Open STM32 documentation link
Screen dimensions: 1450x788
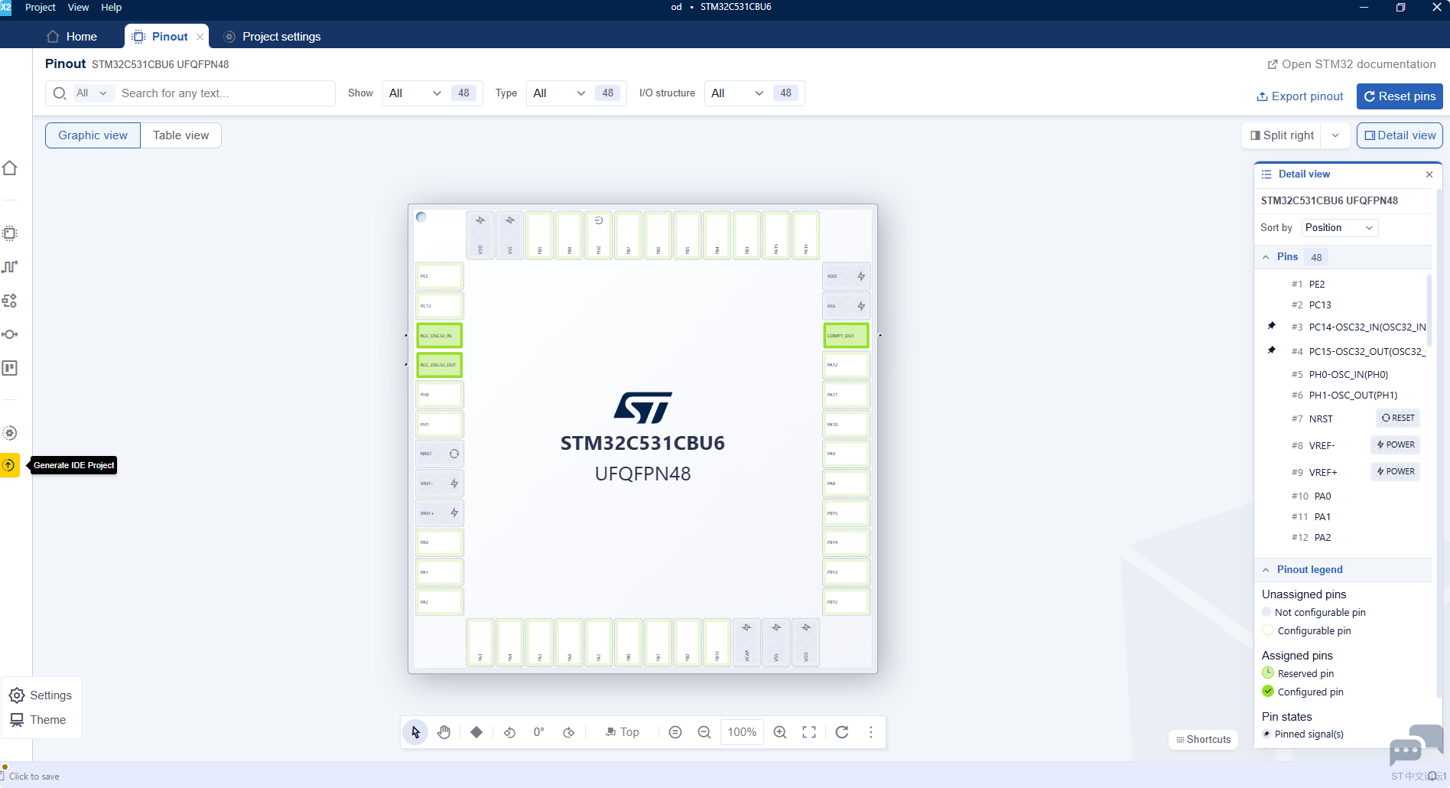pos(1351,64)
